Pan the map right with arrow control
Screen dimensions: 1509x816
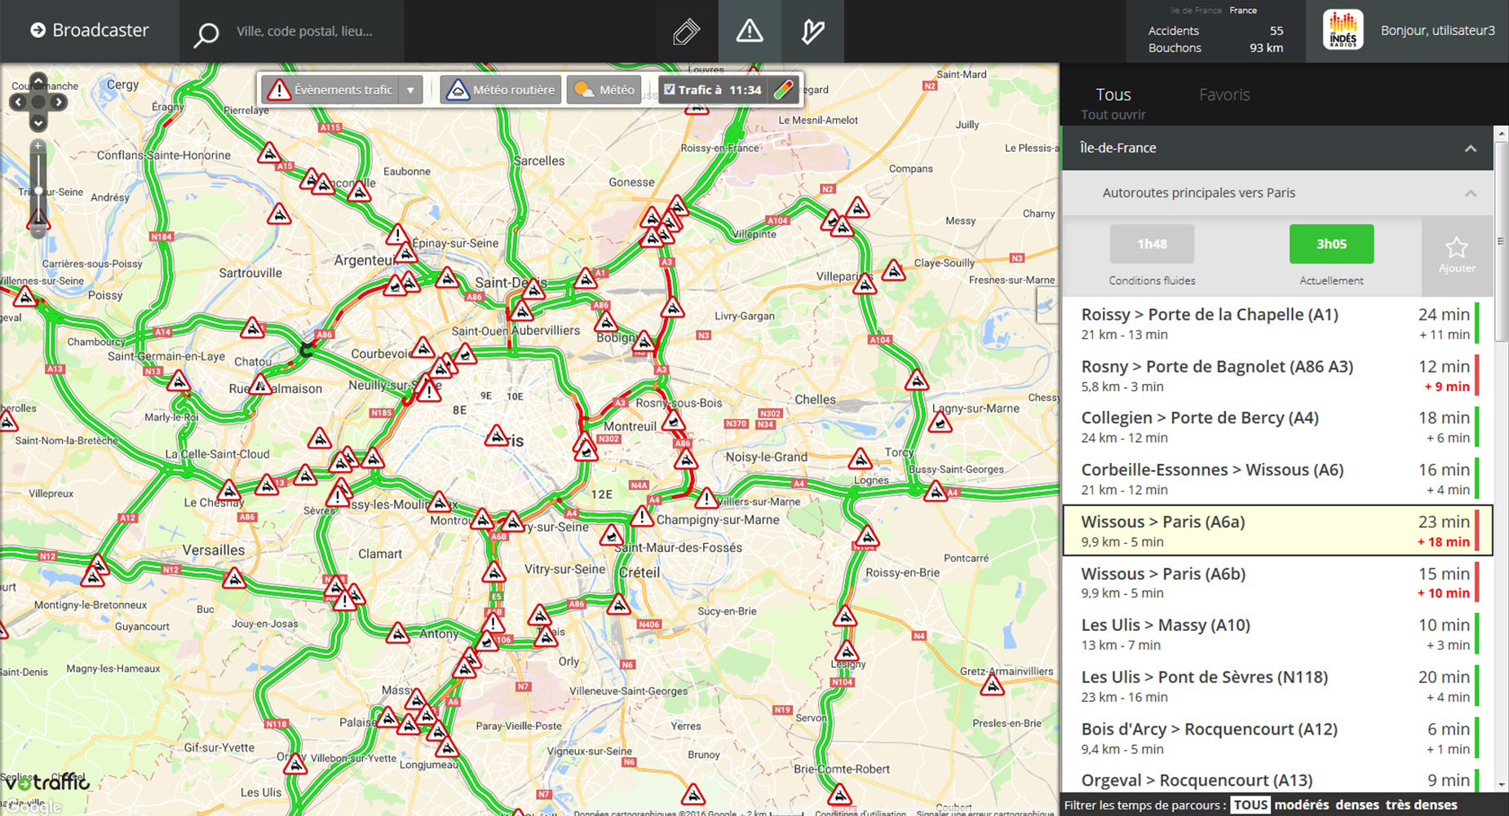point(59,102)
